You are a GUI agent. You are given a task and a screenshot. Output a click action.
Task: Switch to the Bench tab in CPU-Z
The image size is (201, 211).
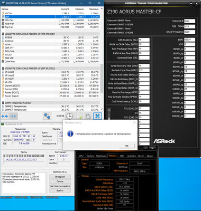click(x=141, y=156)
